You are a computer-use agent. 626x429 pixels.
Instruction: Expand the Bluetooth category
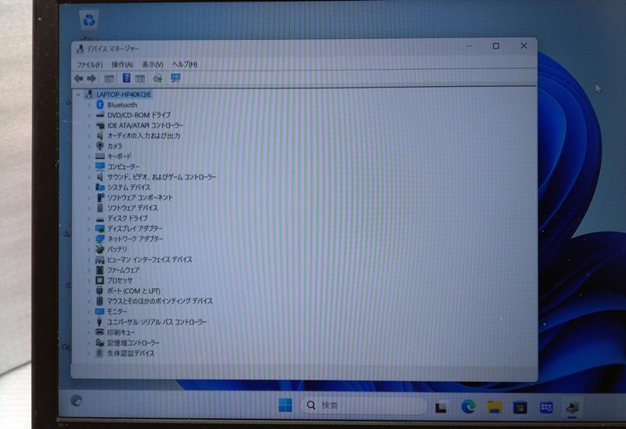[x=89, y=105]
